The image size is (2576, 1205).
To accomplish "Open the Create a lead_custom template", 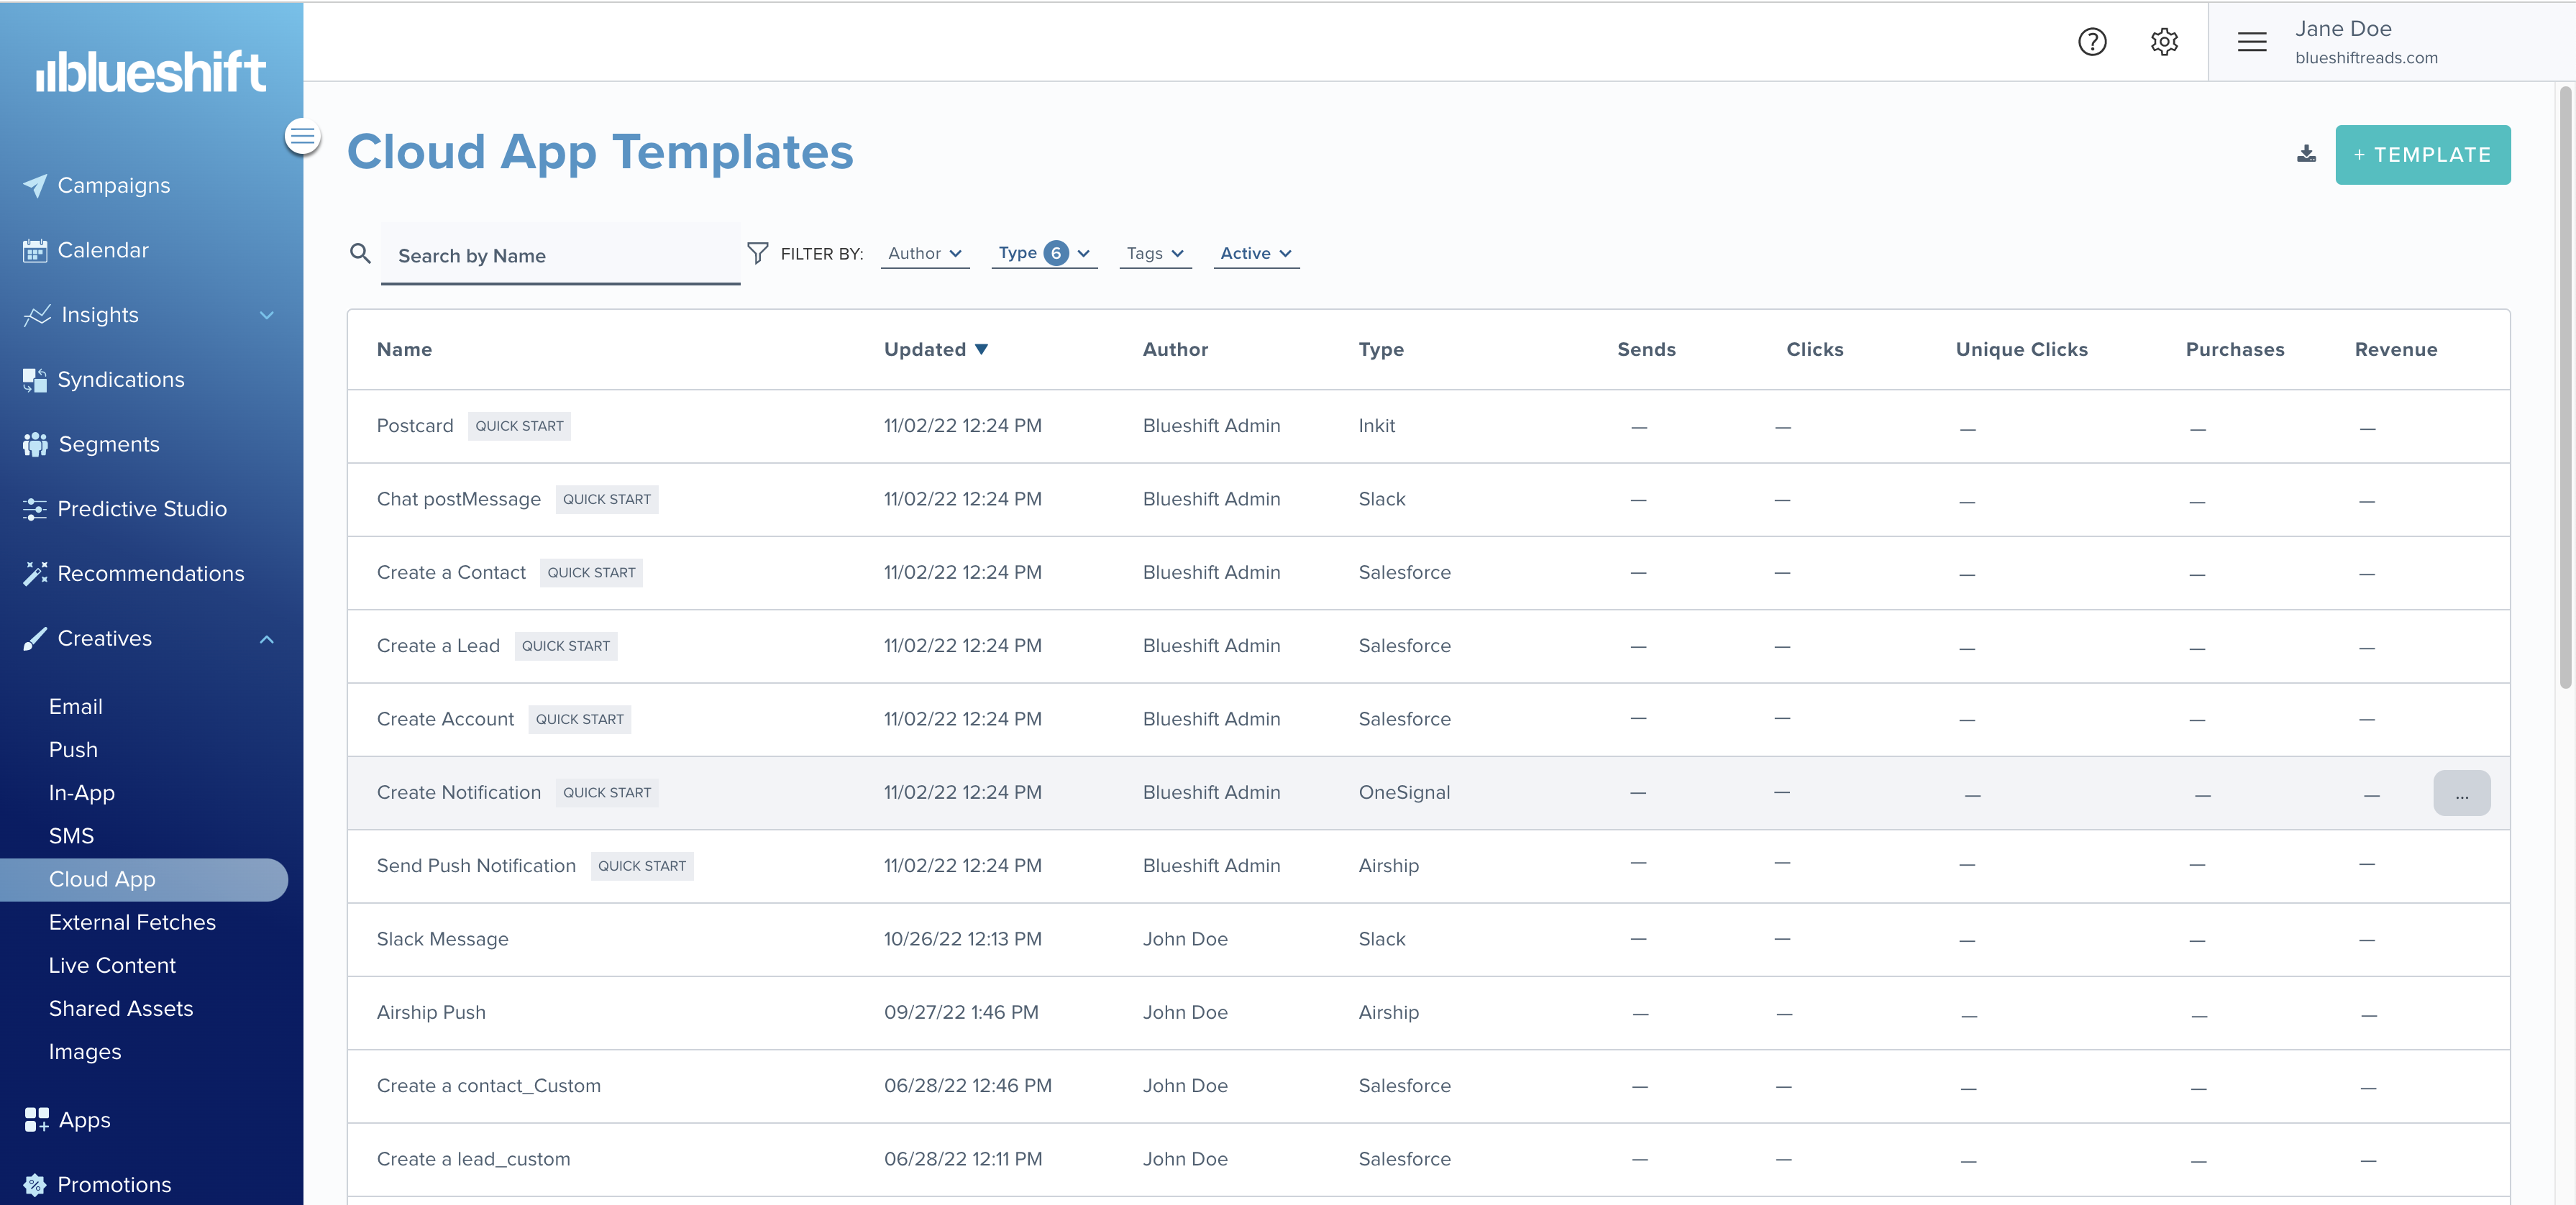I will (473, 1159).
